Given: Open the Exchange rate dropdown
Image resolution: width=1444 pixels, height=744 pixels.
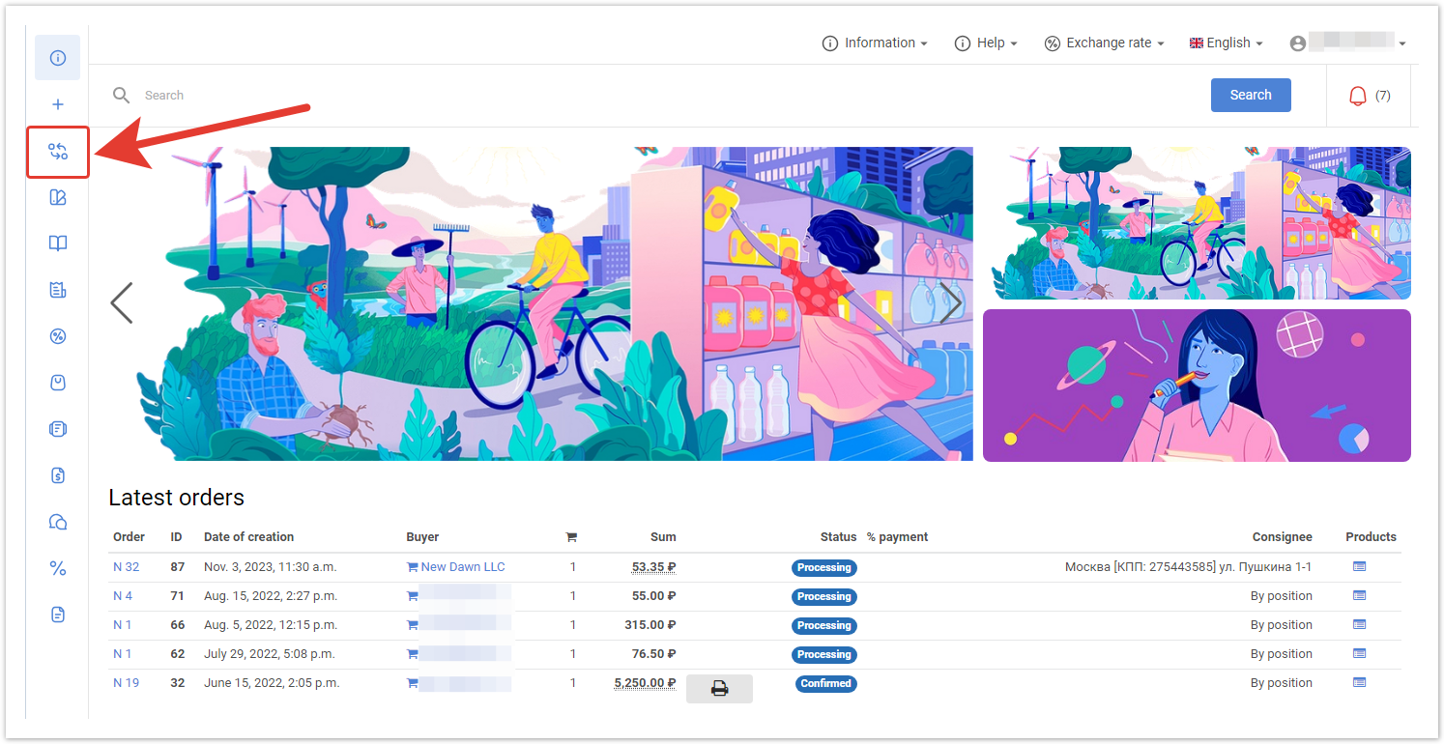Looking at the screenshot, I should [x=1104, y=43].
